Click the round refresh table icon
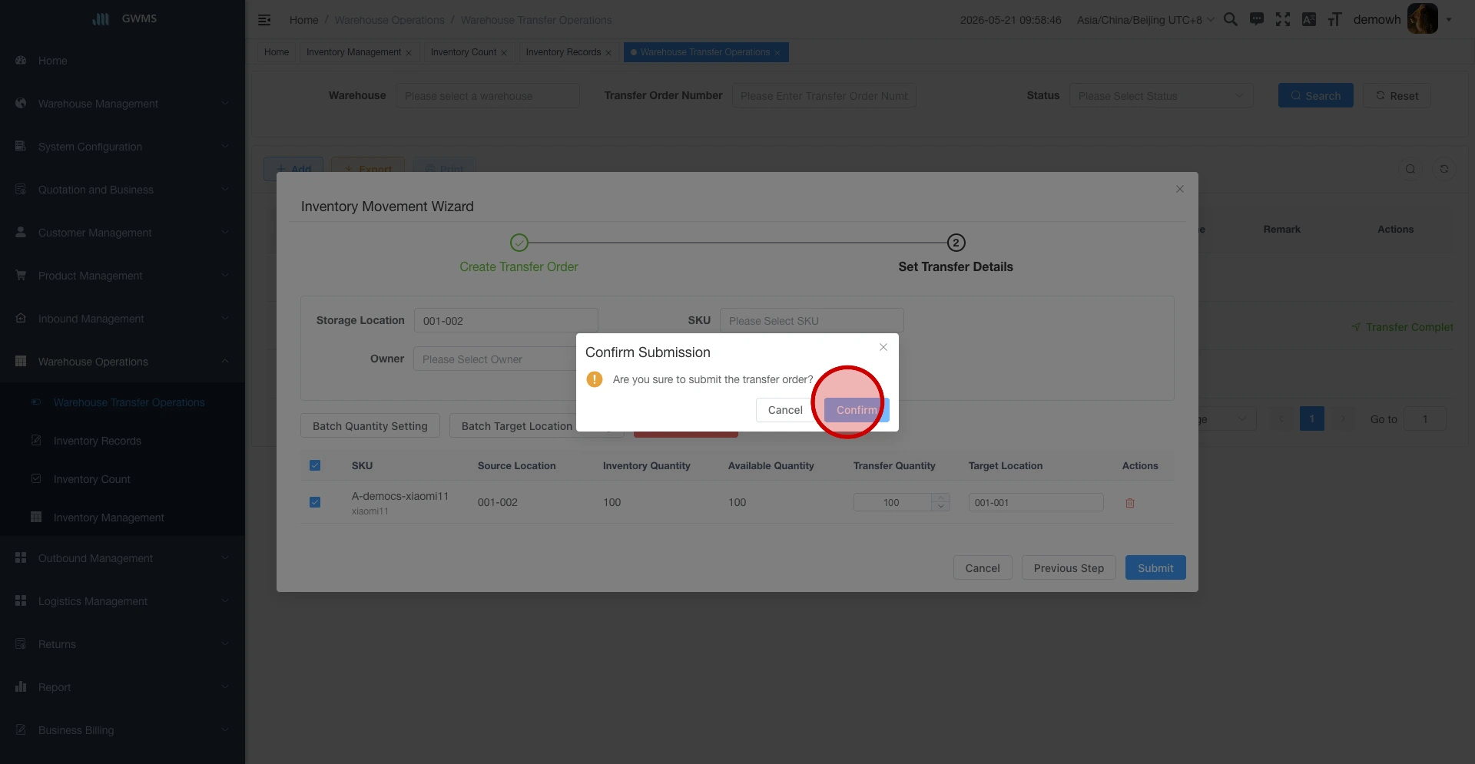 [x=1444, y=169]
